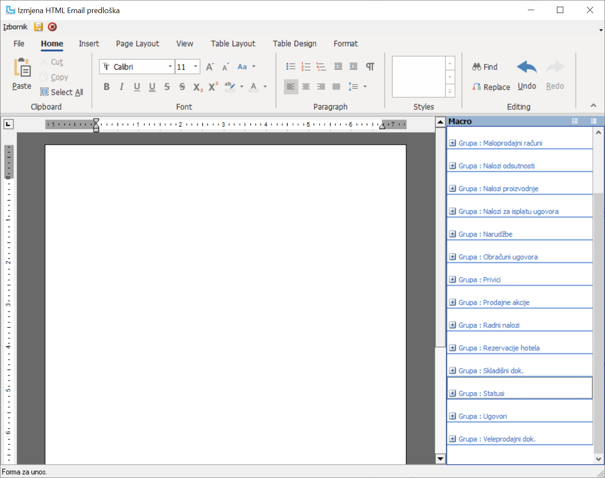
Task: Click the document scrollbar down arrow
Action: [x=440, y=459]
